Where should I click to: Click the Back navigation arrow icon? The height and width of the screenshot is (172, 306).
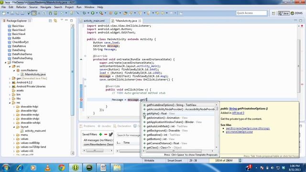tap(163, 13)
